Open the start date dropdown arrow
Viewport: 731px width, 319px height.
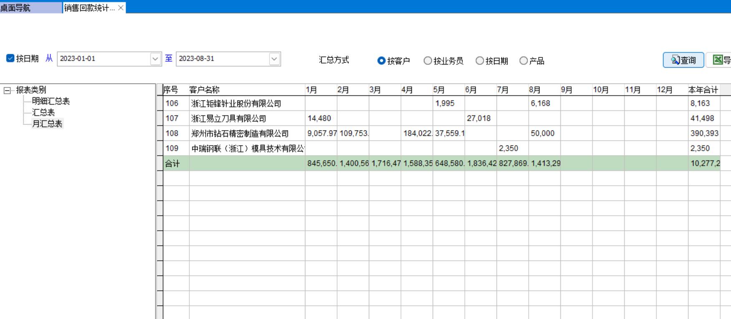coord(155,59)
